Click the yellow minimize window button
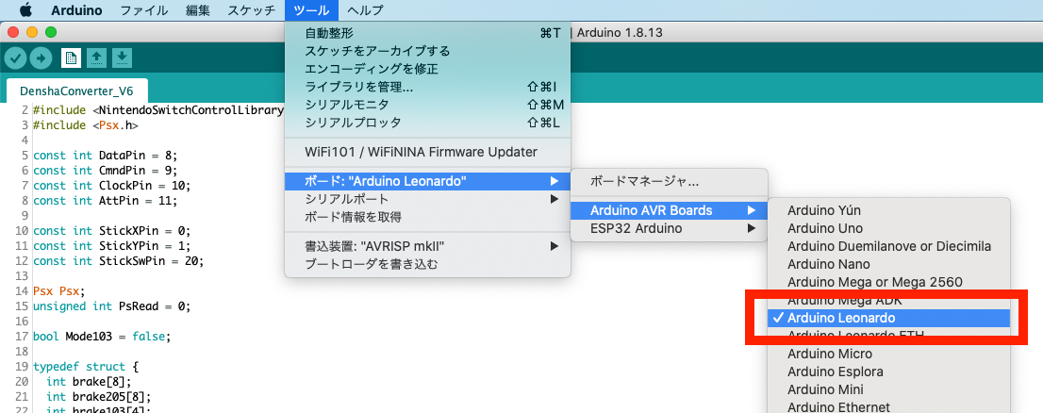1043x413 pixels. pyautogui.click(x=31, y=32)
